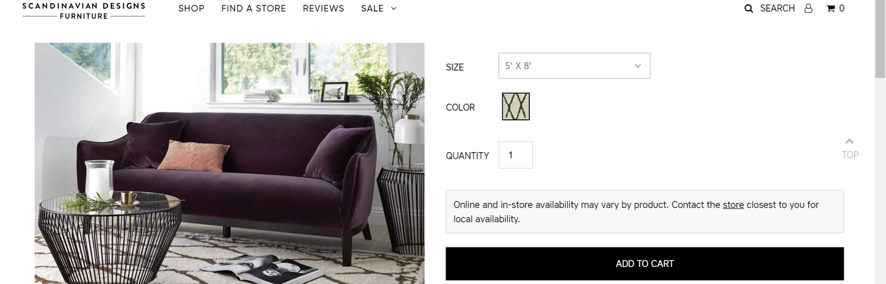Open the shopping cart icon

(x=830, y=8)
